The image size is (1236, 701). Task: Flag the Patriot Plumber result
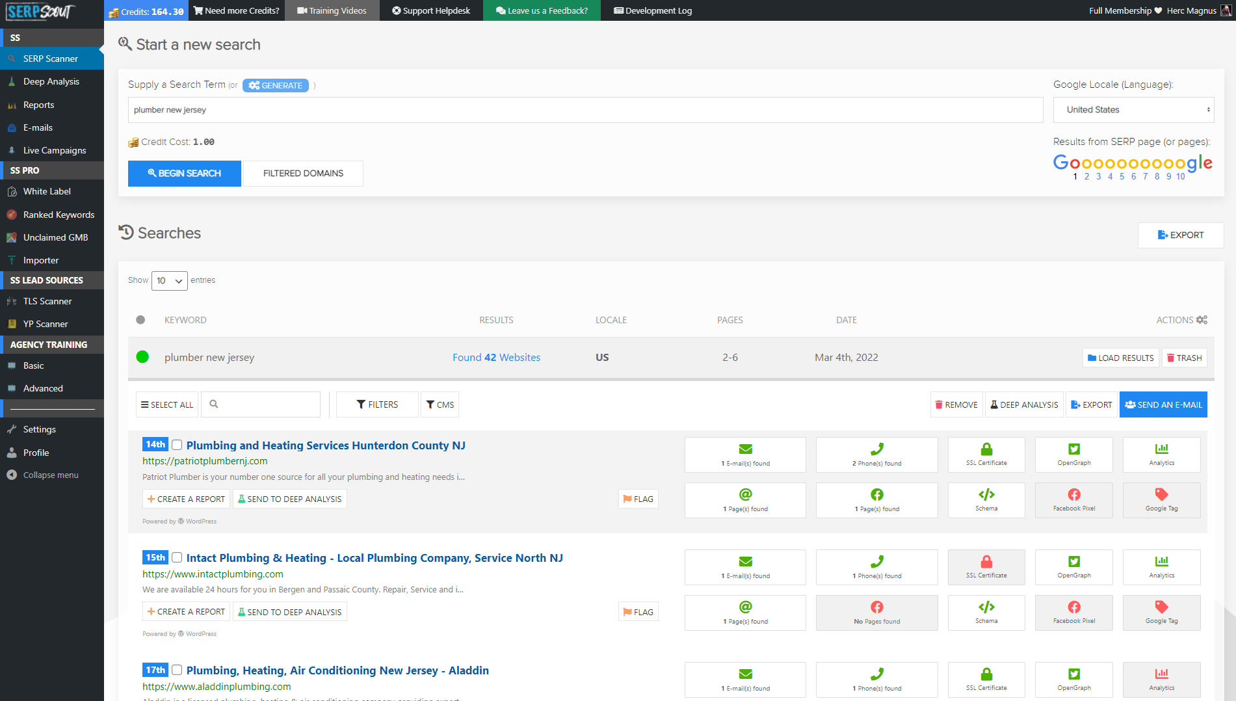click(x=638, y=499)
